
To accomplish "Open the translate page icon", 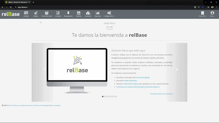I will (x=195, y=7).
